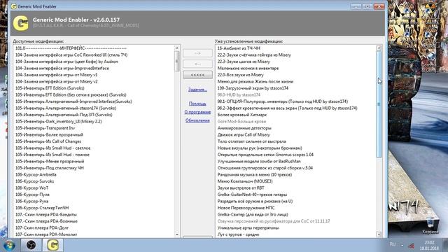Open the Обновления link
Image resolution: width=448 pixels, height=252 pixels.
(x=197, y=120)
